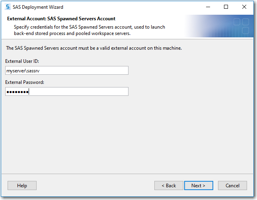Go to previous step with Back
The height and width of the screenshot is (200, 257).
click(x=169, y=185)
